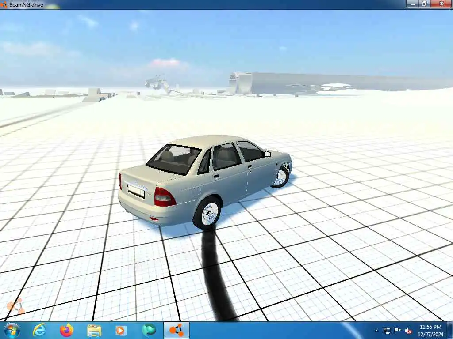Show hidden system tray icons
Image resolution: width=453 pixels, height=339 pixels.
[376, 331]
